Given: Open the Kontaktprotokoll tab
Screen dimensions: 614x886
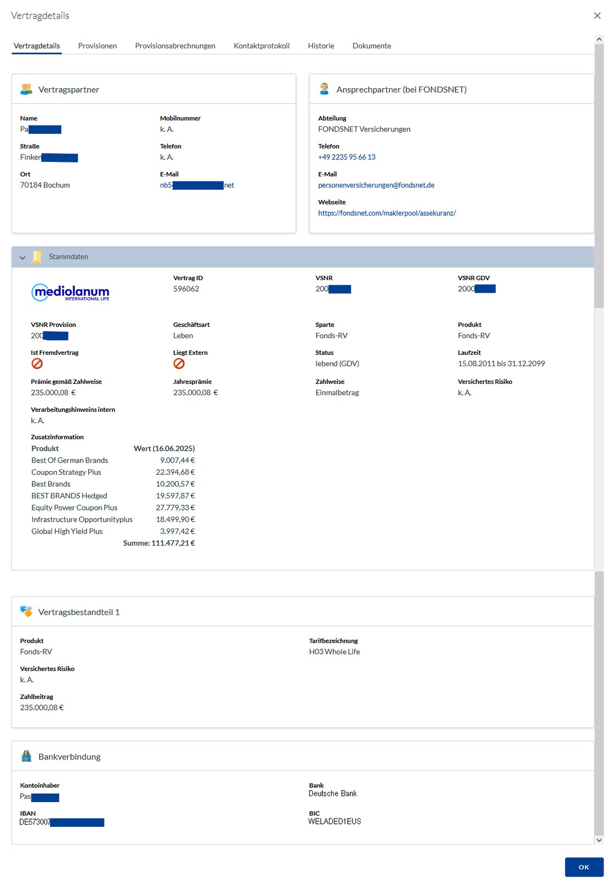Looking at the screenshot, I should point(261,46).
